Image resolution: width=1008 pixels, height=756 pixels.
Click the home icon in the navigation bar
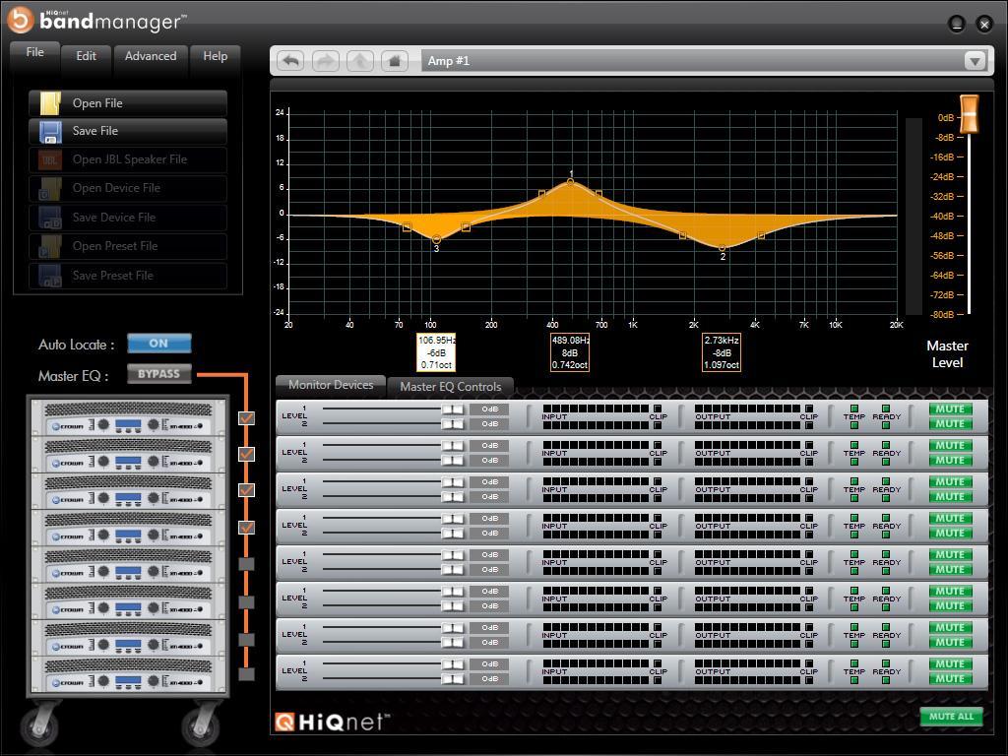click(394, 60)
